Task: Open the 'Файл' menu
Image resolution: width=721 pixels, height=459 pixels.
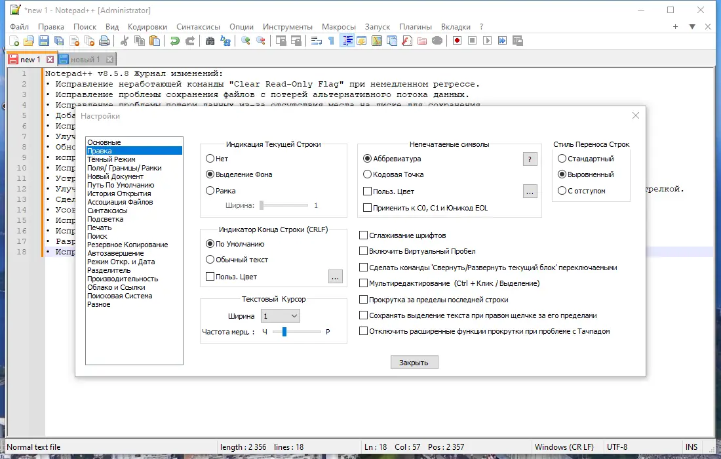Action: (19, 27)
